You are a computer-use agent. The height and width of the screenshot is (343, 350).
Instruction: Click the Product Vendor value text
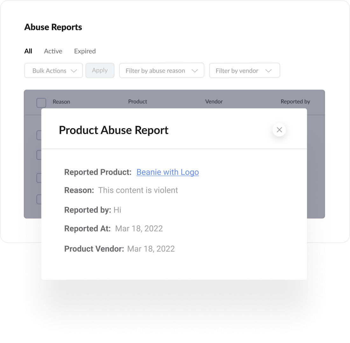[151, 249]
